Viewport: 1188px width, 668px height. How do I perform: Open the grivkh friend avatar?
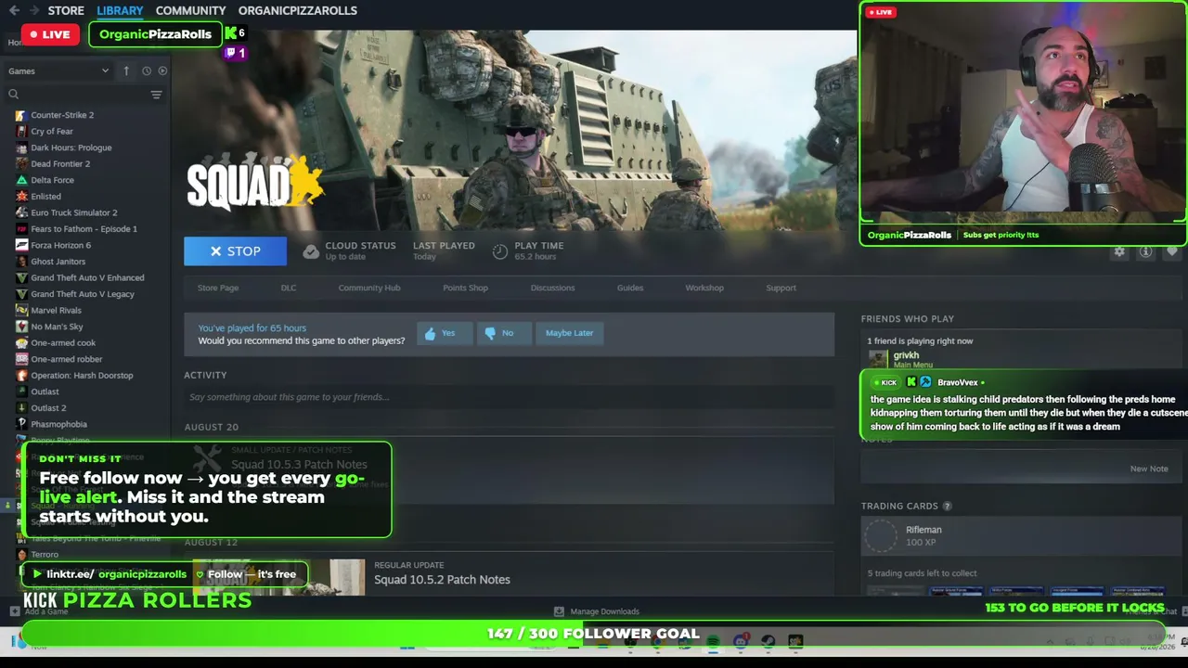[x=878, y=359]
